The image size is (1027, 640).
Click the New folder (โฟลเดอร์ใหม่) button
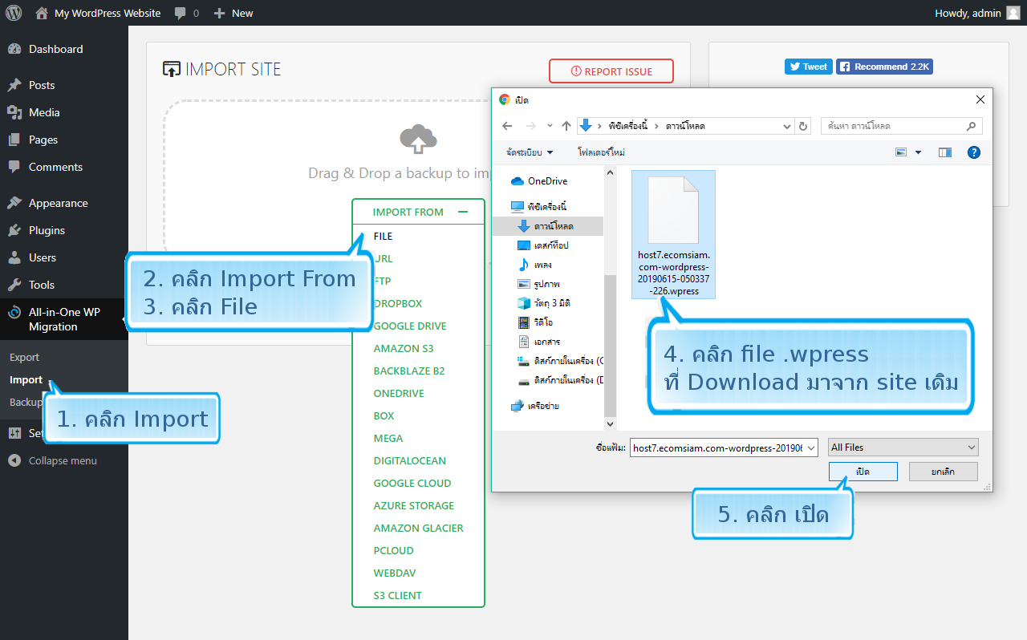pos(601,152)
